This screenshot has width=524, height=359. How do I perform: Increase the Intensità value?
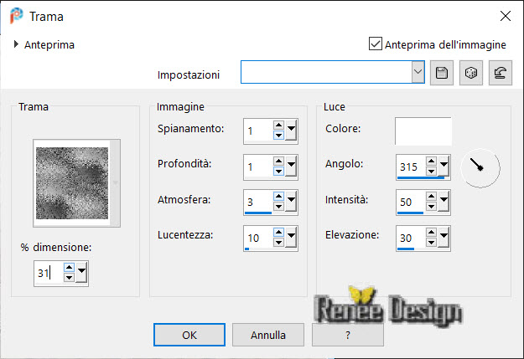click(x=431, y=196)
